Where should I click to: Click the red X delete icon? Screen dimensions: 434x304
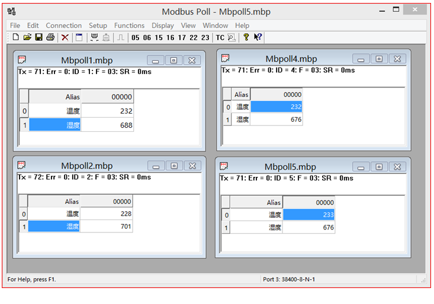65,37
